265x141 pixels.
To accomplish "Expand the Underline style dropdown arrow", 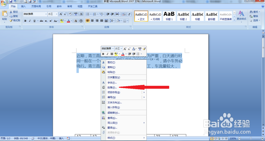I will tap(37, 21).
